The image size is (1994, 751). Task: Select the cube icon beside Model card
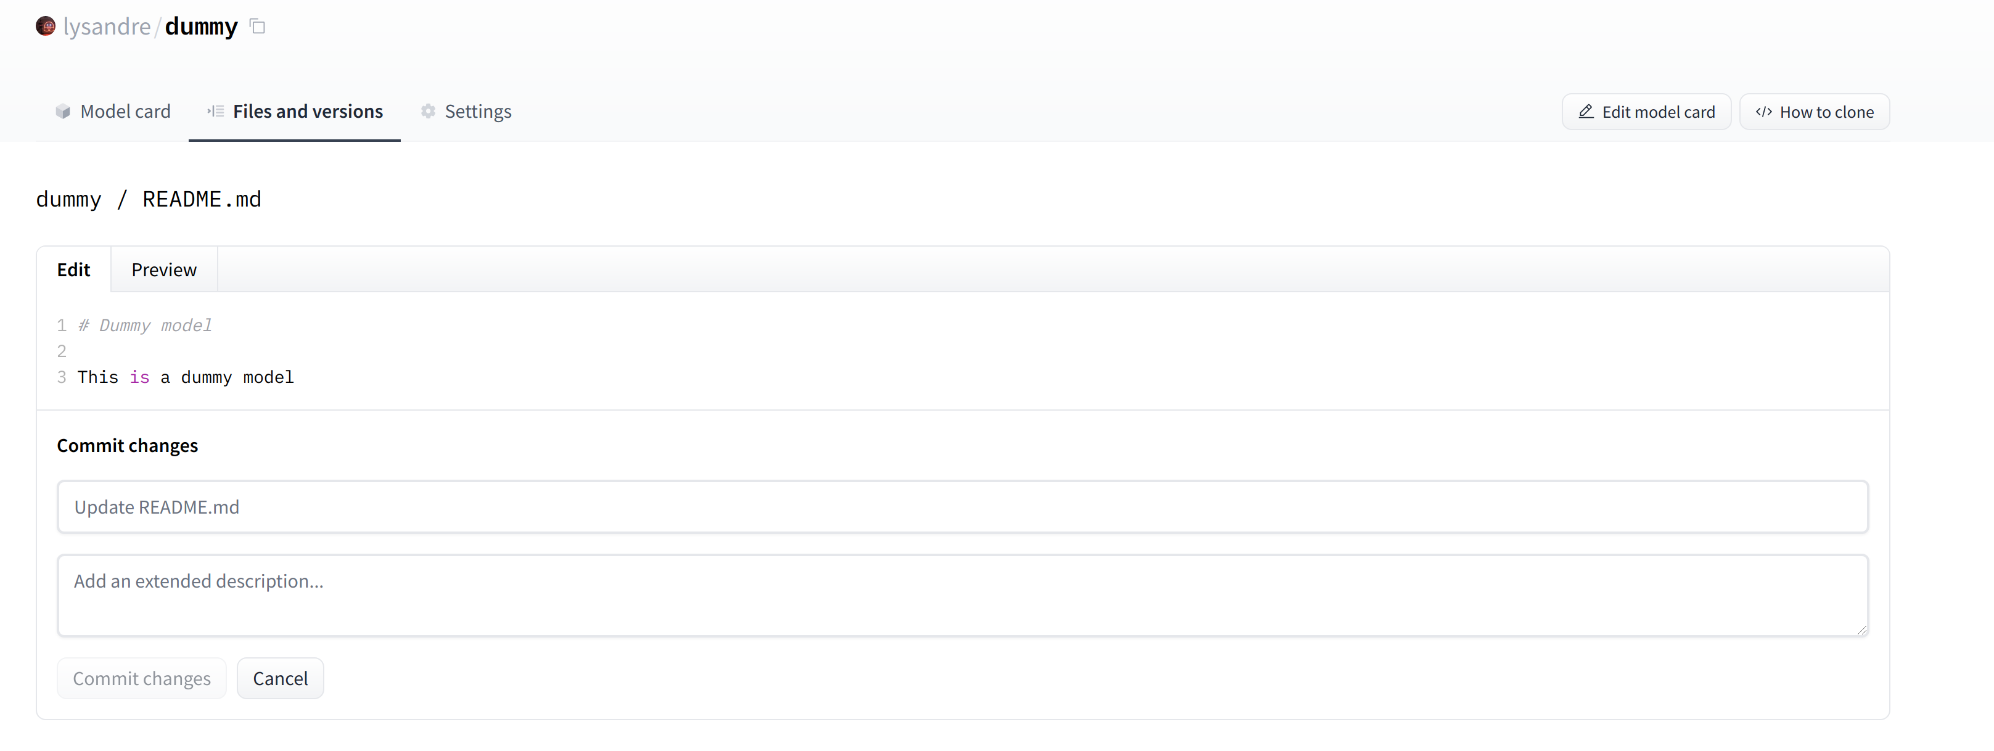(x=63, y=112)
